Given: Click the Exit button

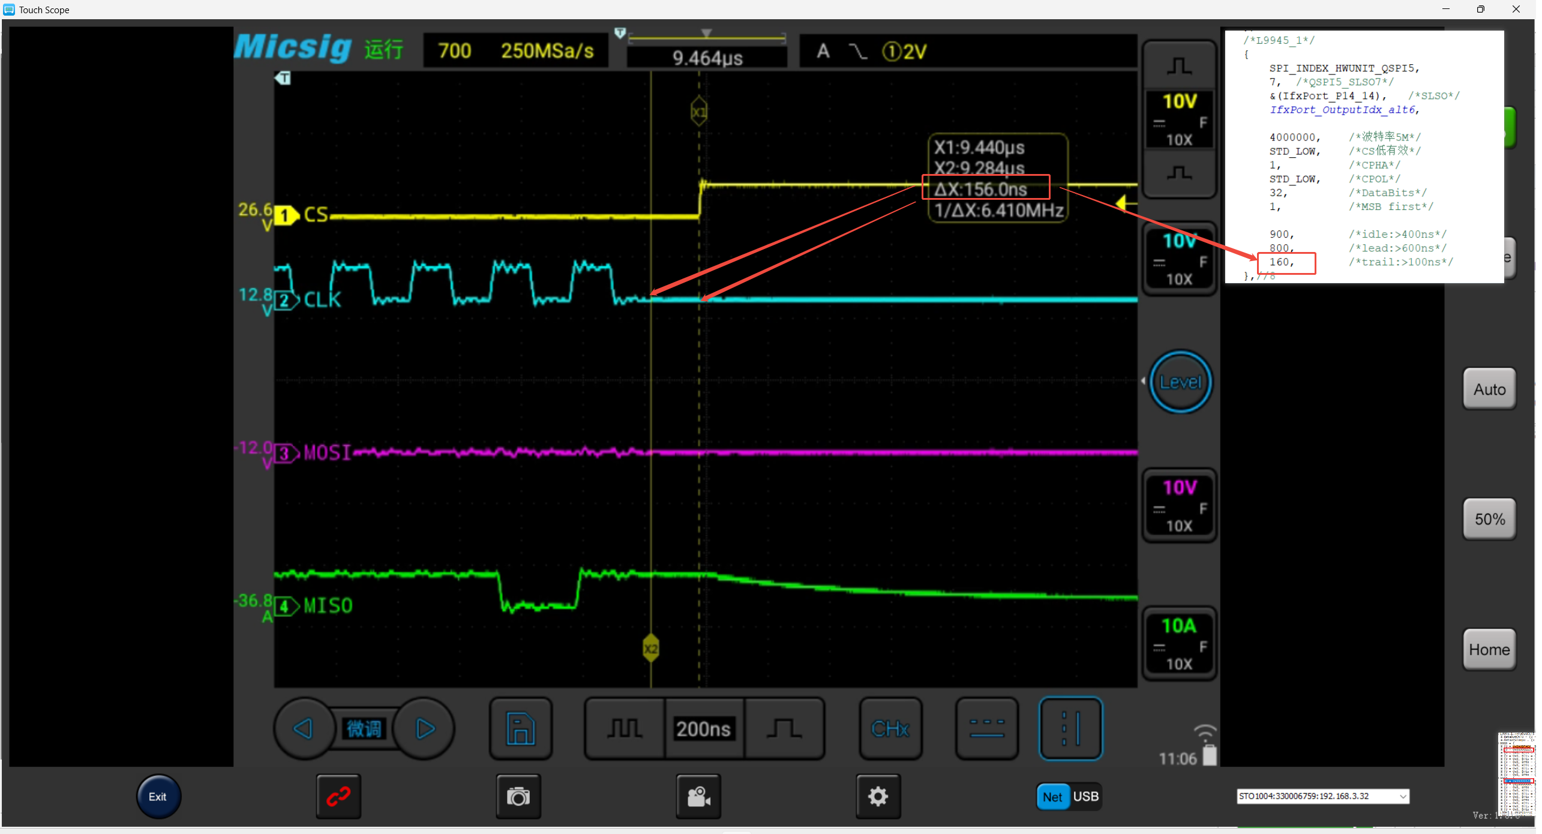Looking at the screenshot, I should (158, 797).
